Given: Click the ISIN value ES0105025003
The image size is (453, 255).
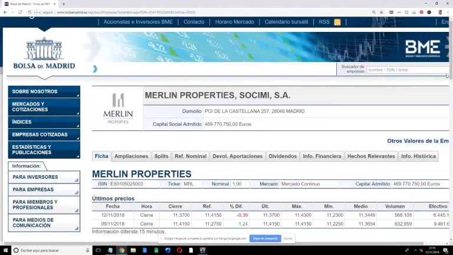Looking at the screenshot, I should click(127, 184).
